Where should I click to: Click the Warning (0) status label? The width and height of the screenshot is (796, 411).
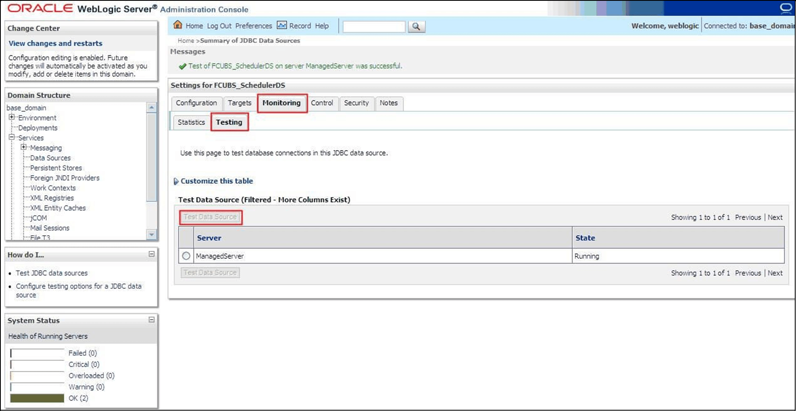[86, 387]
